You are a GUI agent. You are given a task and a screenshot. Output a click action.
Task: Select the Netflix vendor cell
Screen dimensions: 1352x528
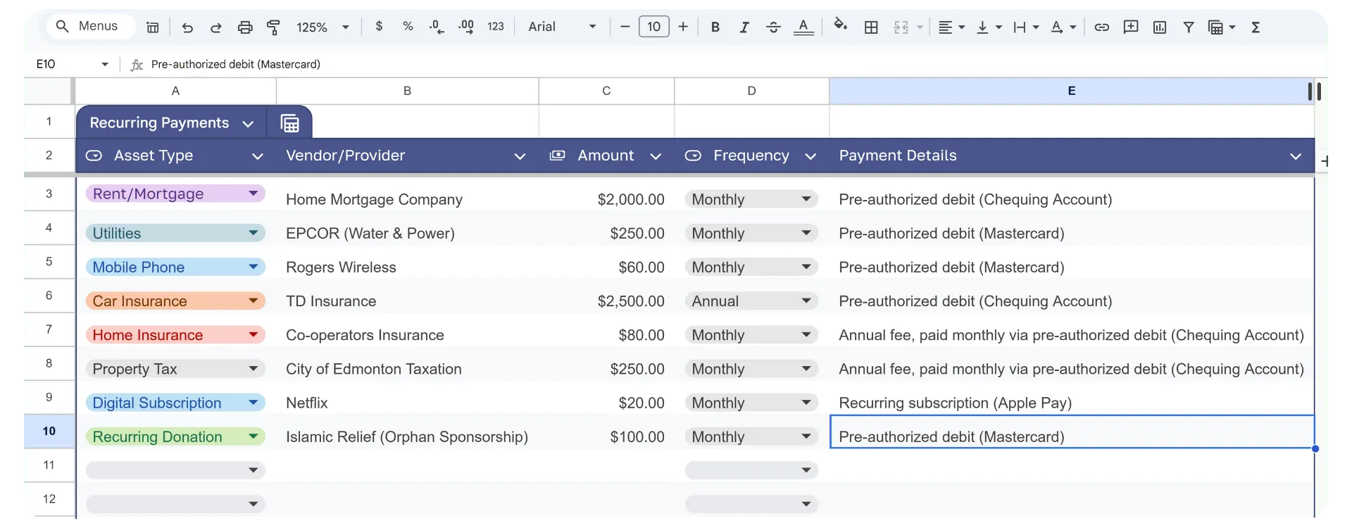408,403
